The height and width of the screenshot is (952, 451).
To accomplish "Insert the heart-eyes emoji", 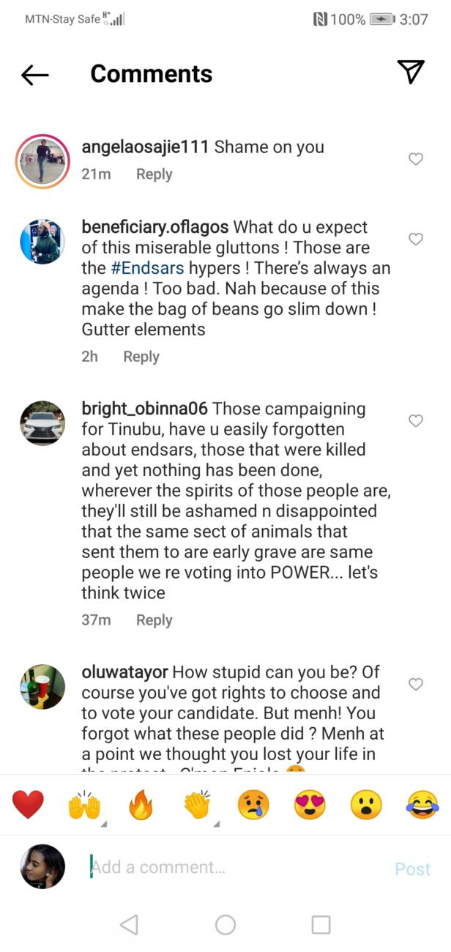I will point(310,806).
